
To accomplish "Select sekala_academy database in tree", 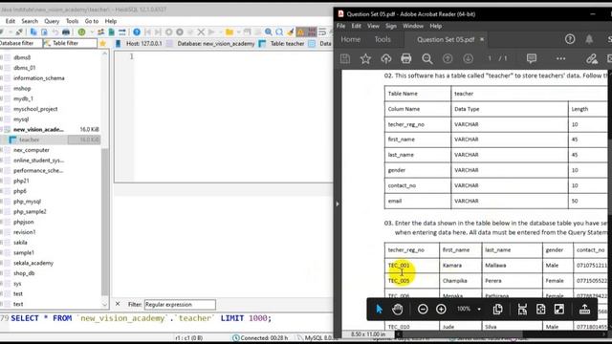I will [33, 263].
